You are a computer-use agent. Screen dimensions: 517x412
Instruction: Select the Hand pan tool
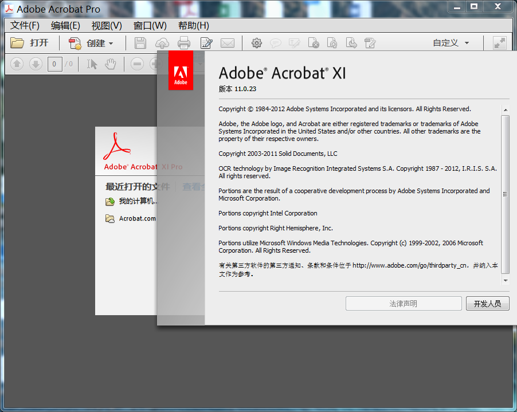pyautogui.click(x=110, y=64)
